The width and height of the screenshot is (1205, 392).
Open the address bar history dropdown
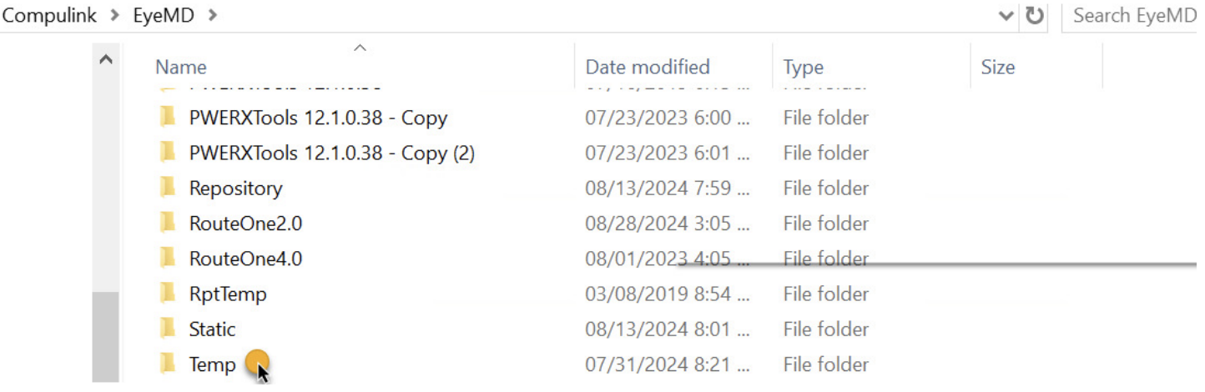pos(1006,16)
